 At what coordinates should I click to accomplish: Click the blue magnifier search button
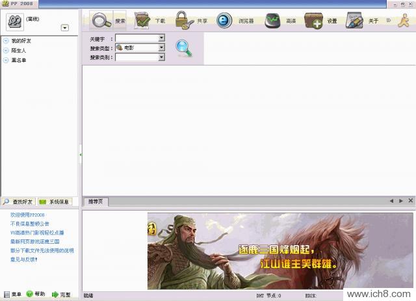[184, 47]
